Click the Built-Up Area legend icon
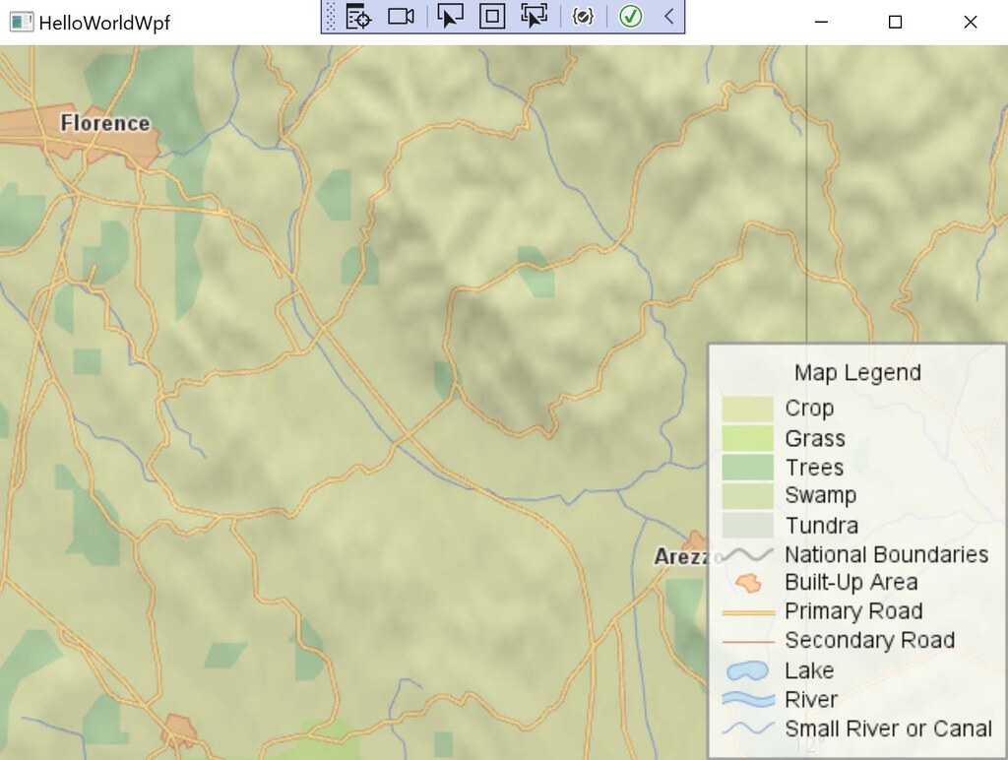 coord(748,583)
